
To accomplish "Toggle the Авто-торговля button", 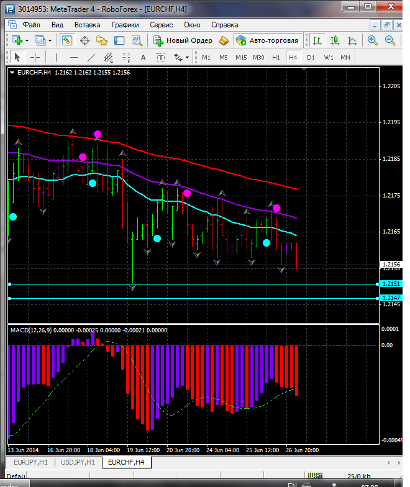I will tap(267, 40).
